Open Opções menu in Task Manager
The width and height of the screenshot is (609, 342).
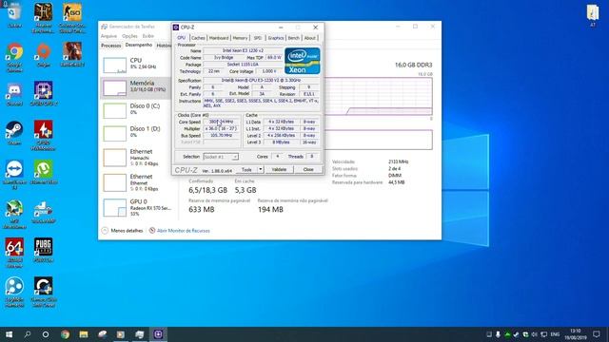(129, 36)
